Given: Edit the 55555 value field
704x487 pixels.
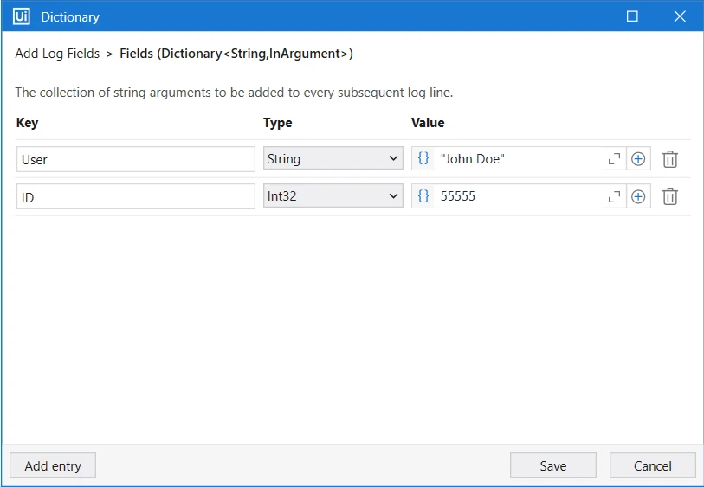Looking at the screenshot, I should pos(520,196).
